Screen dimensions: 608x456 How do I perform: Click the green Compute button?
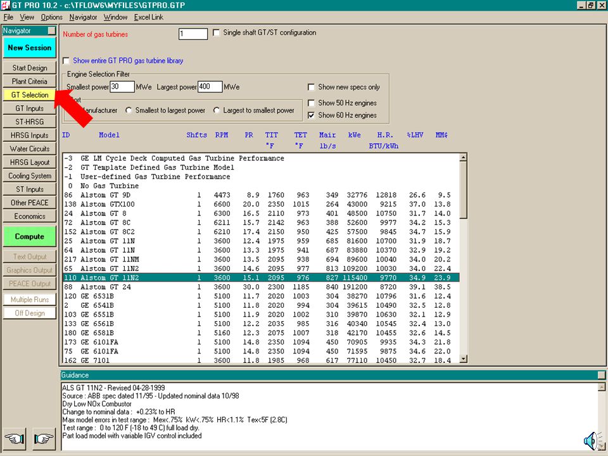tap(30, 236)
